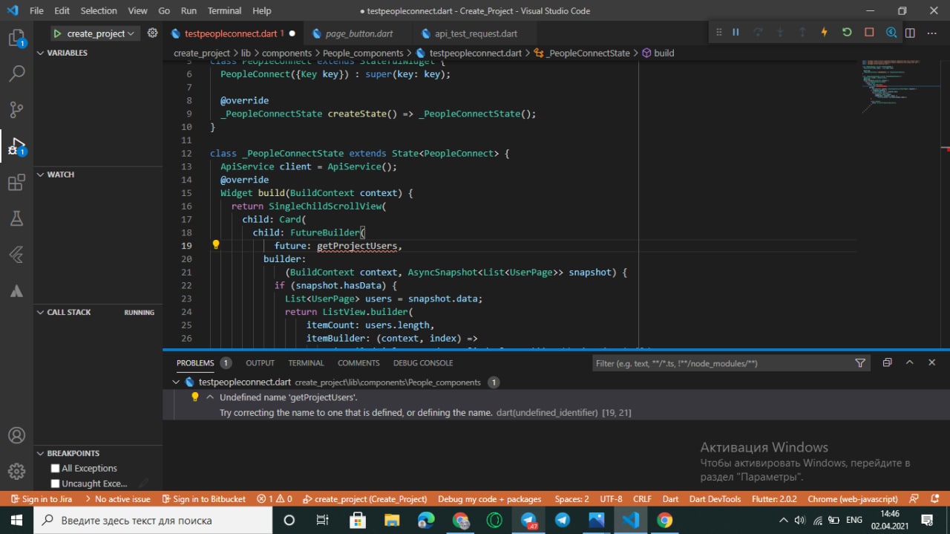The height and width of the screenshot is (534, 950).
Task: Collapse the CALL STACK section
Action: coord(41,313)
